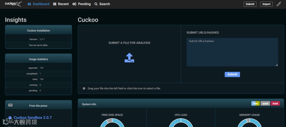This screenshot has width=286, height=127.
Task: Click the completed count row
Action: 38,74
